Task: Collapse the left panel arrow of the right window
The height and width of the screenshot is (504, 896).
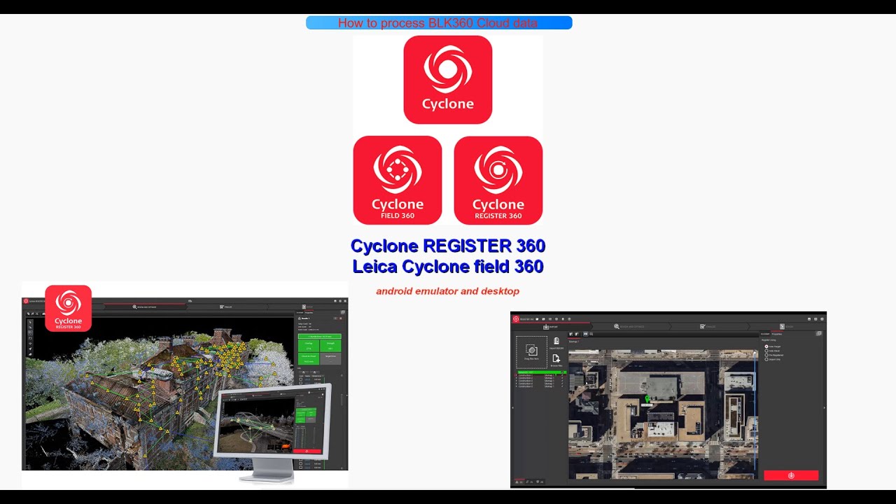Action: pos(513,407)
